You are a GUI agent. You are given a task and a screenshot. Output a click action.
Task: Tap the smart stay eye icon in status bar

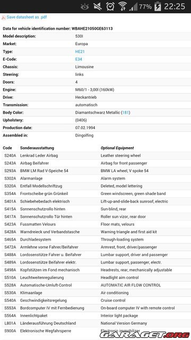pos(85,7)
